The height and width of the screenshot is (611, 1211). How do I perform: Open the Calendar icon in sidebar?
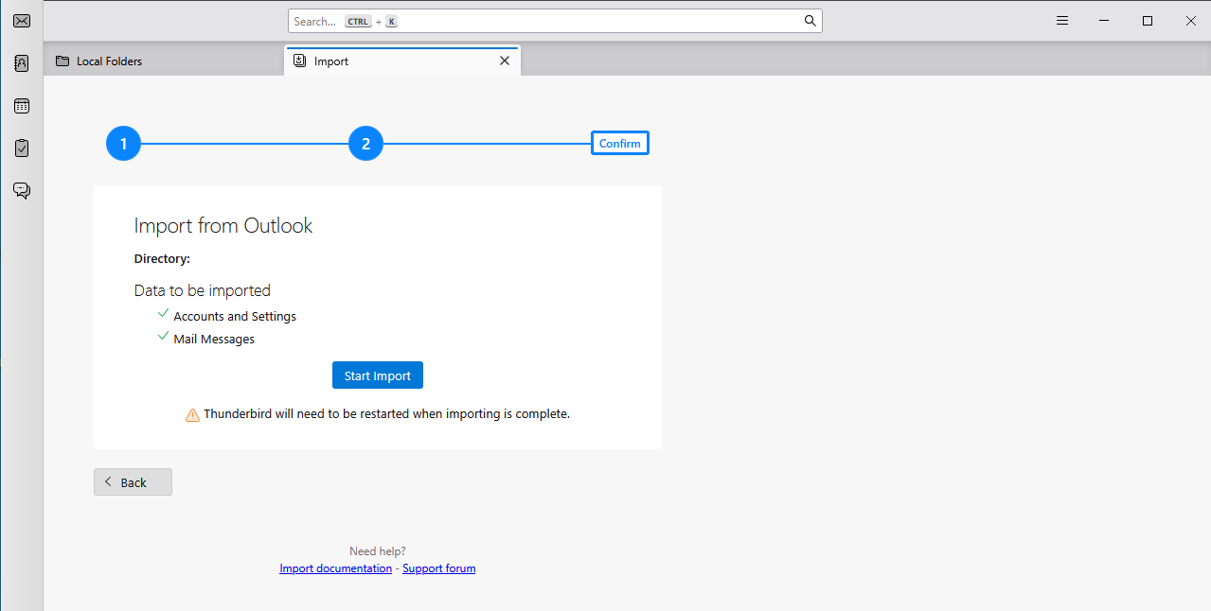point(22,106)
